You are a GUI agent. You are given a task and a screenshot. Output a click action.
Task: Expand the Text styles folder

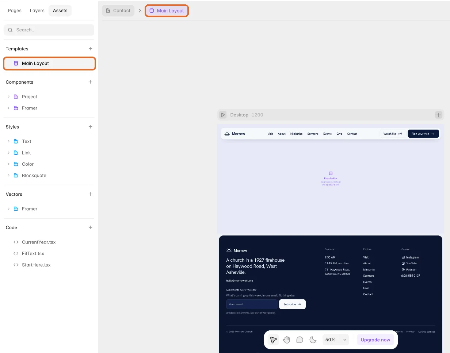click(9, 141)
